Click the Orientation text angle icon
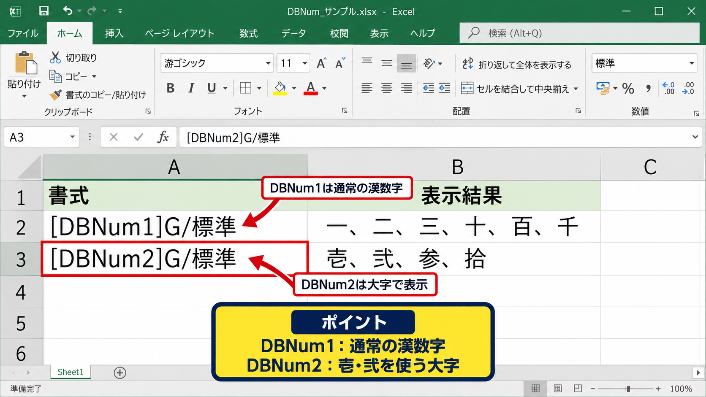The width and height of the screenshot is (706, 397). tap(429, 63)
